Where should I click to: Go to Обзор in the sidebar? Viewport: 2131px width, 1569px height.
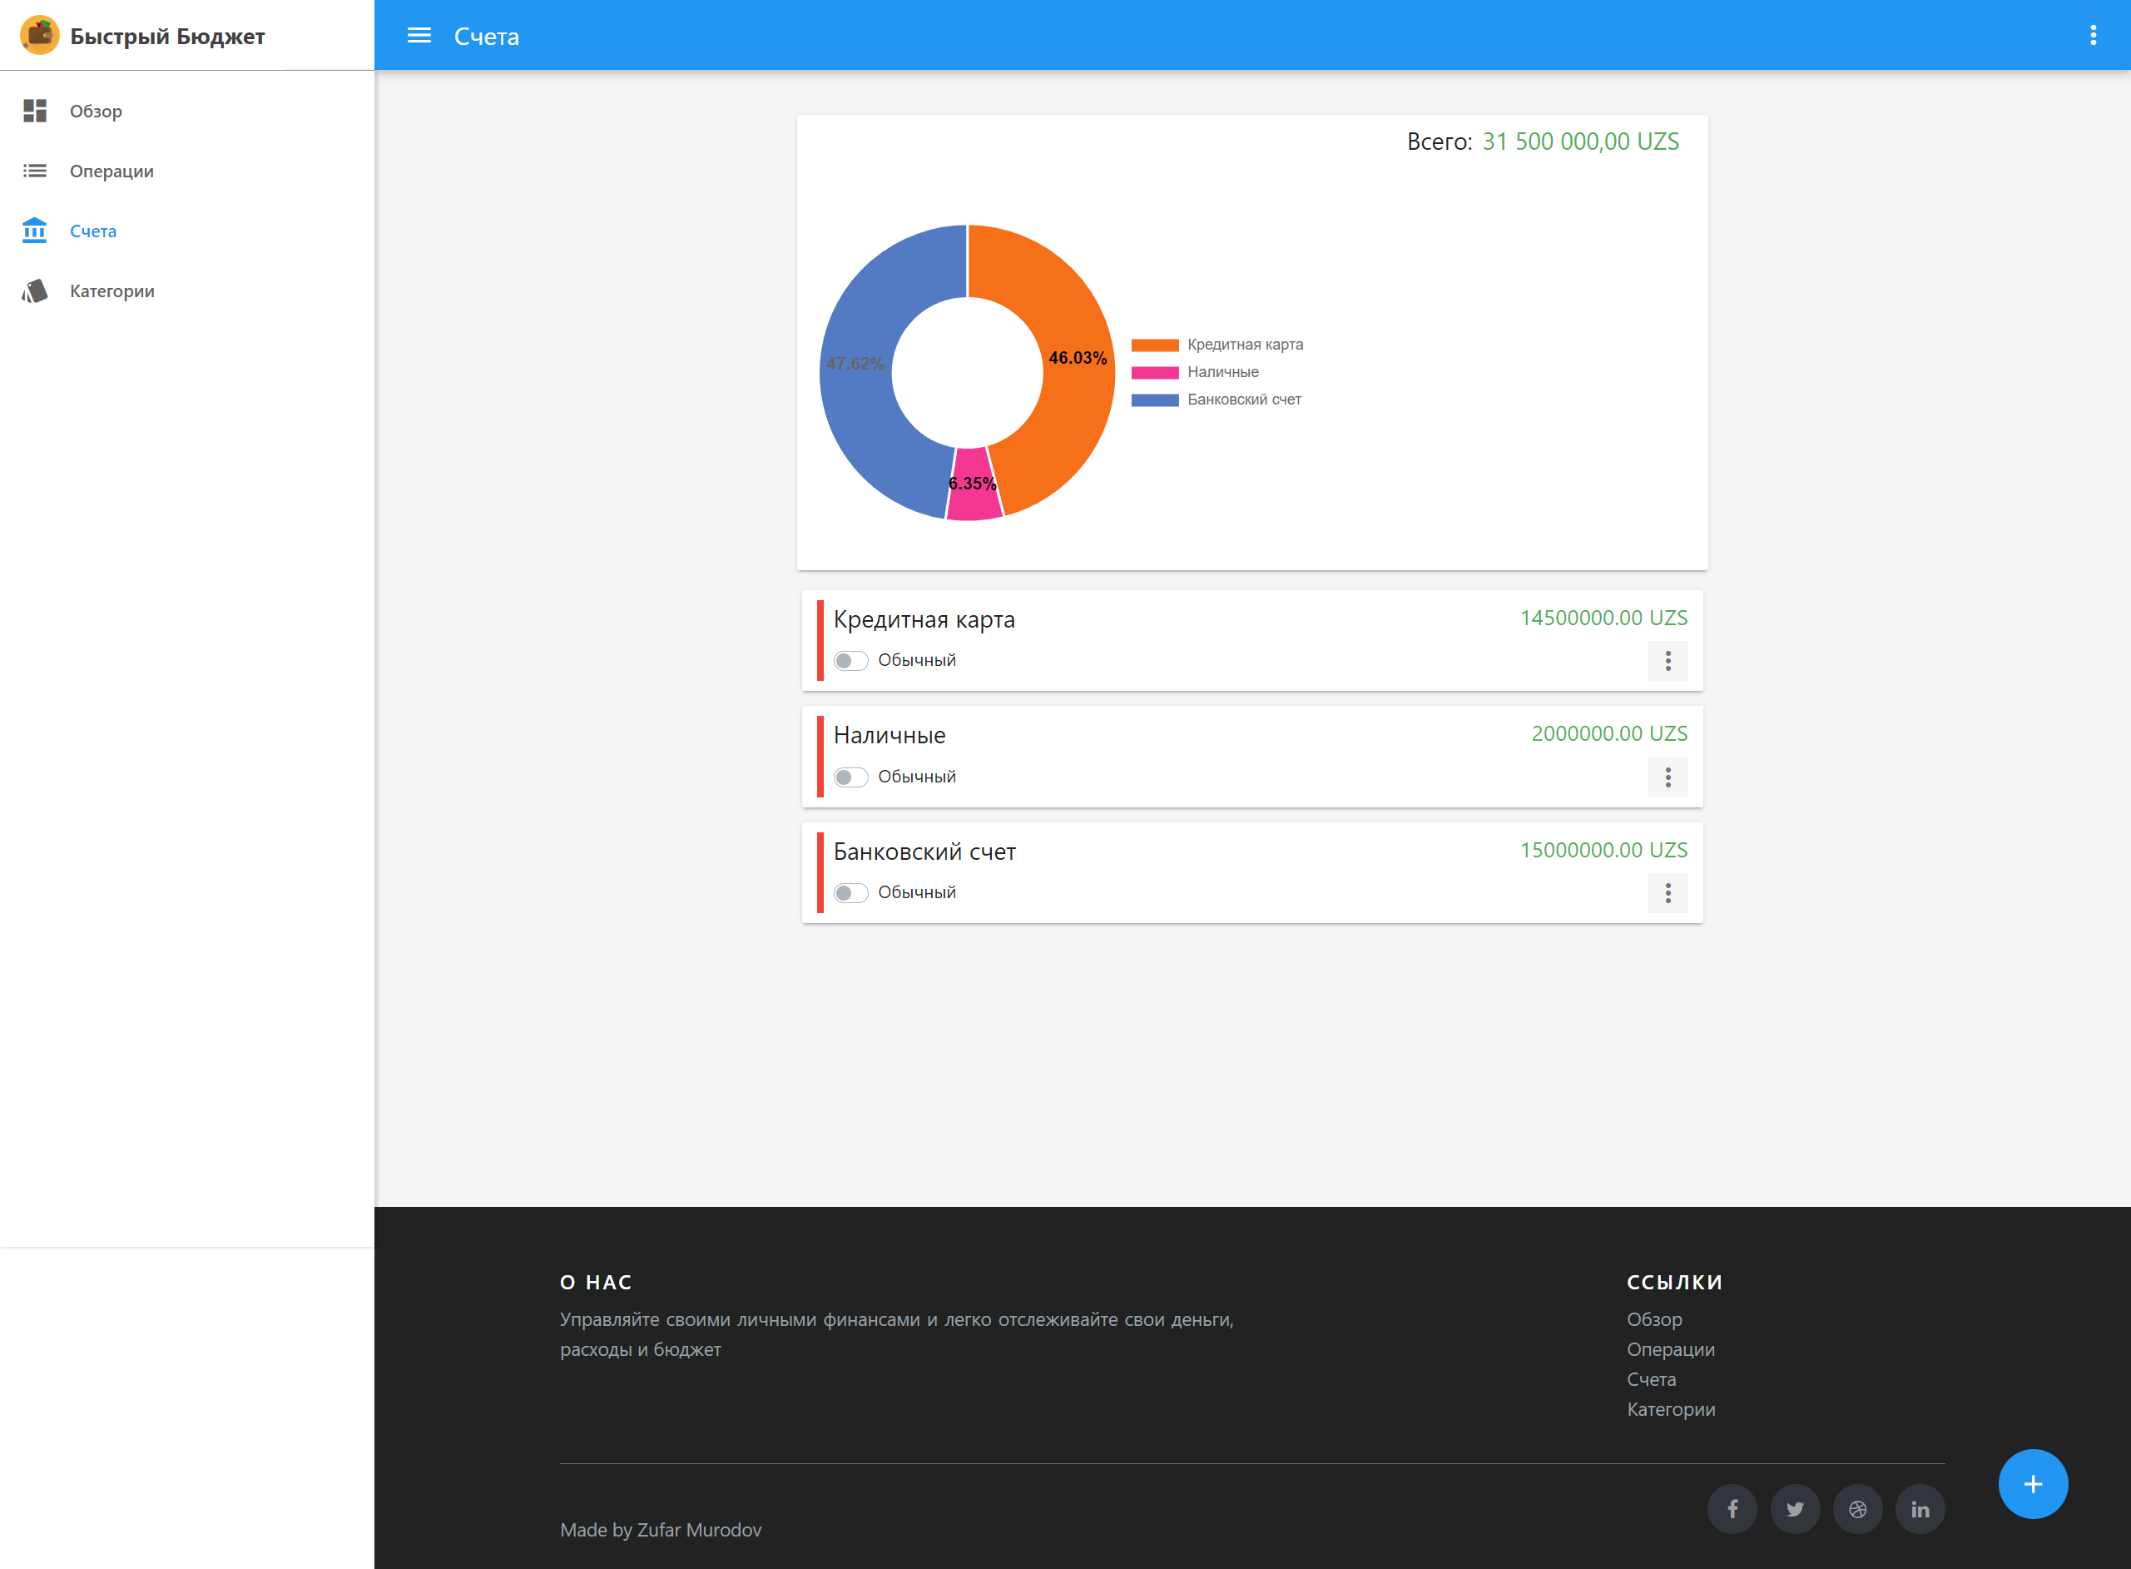(95, 112)
